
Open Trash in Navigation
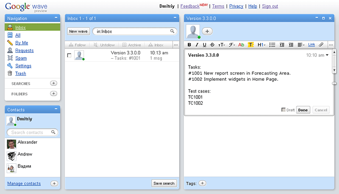coord(20,74)
